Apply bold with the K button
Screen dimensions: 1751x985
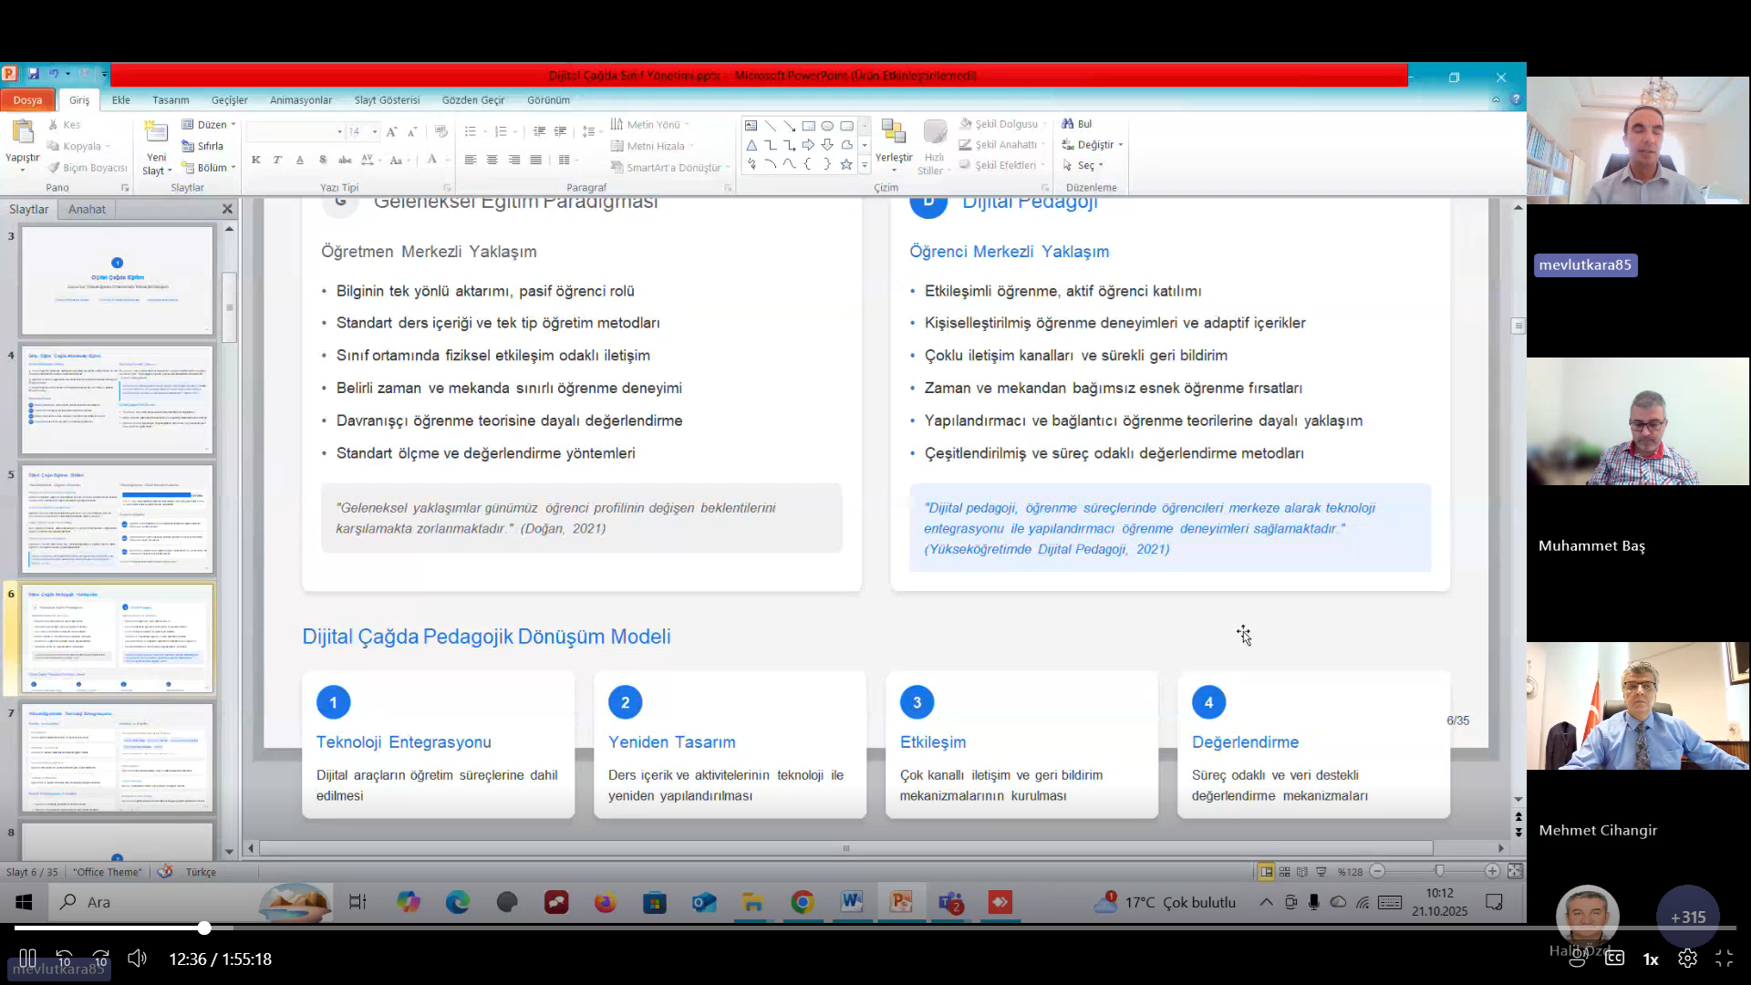point(255,160)
